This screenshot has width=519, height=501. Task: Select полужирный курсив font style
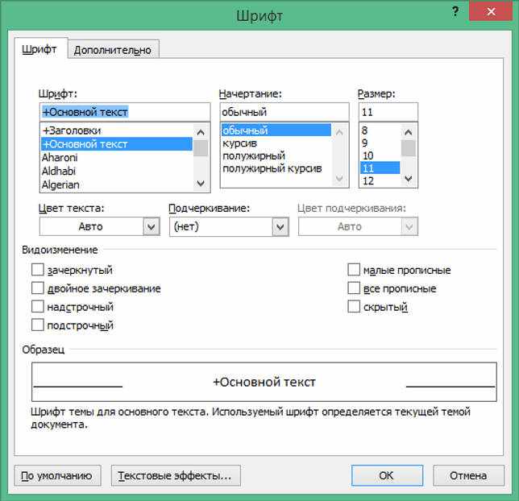click(x=276, y=168)
